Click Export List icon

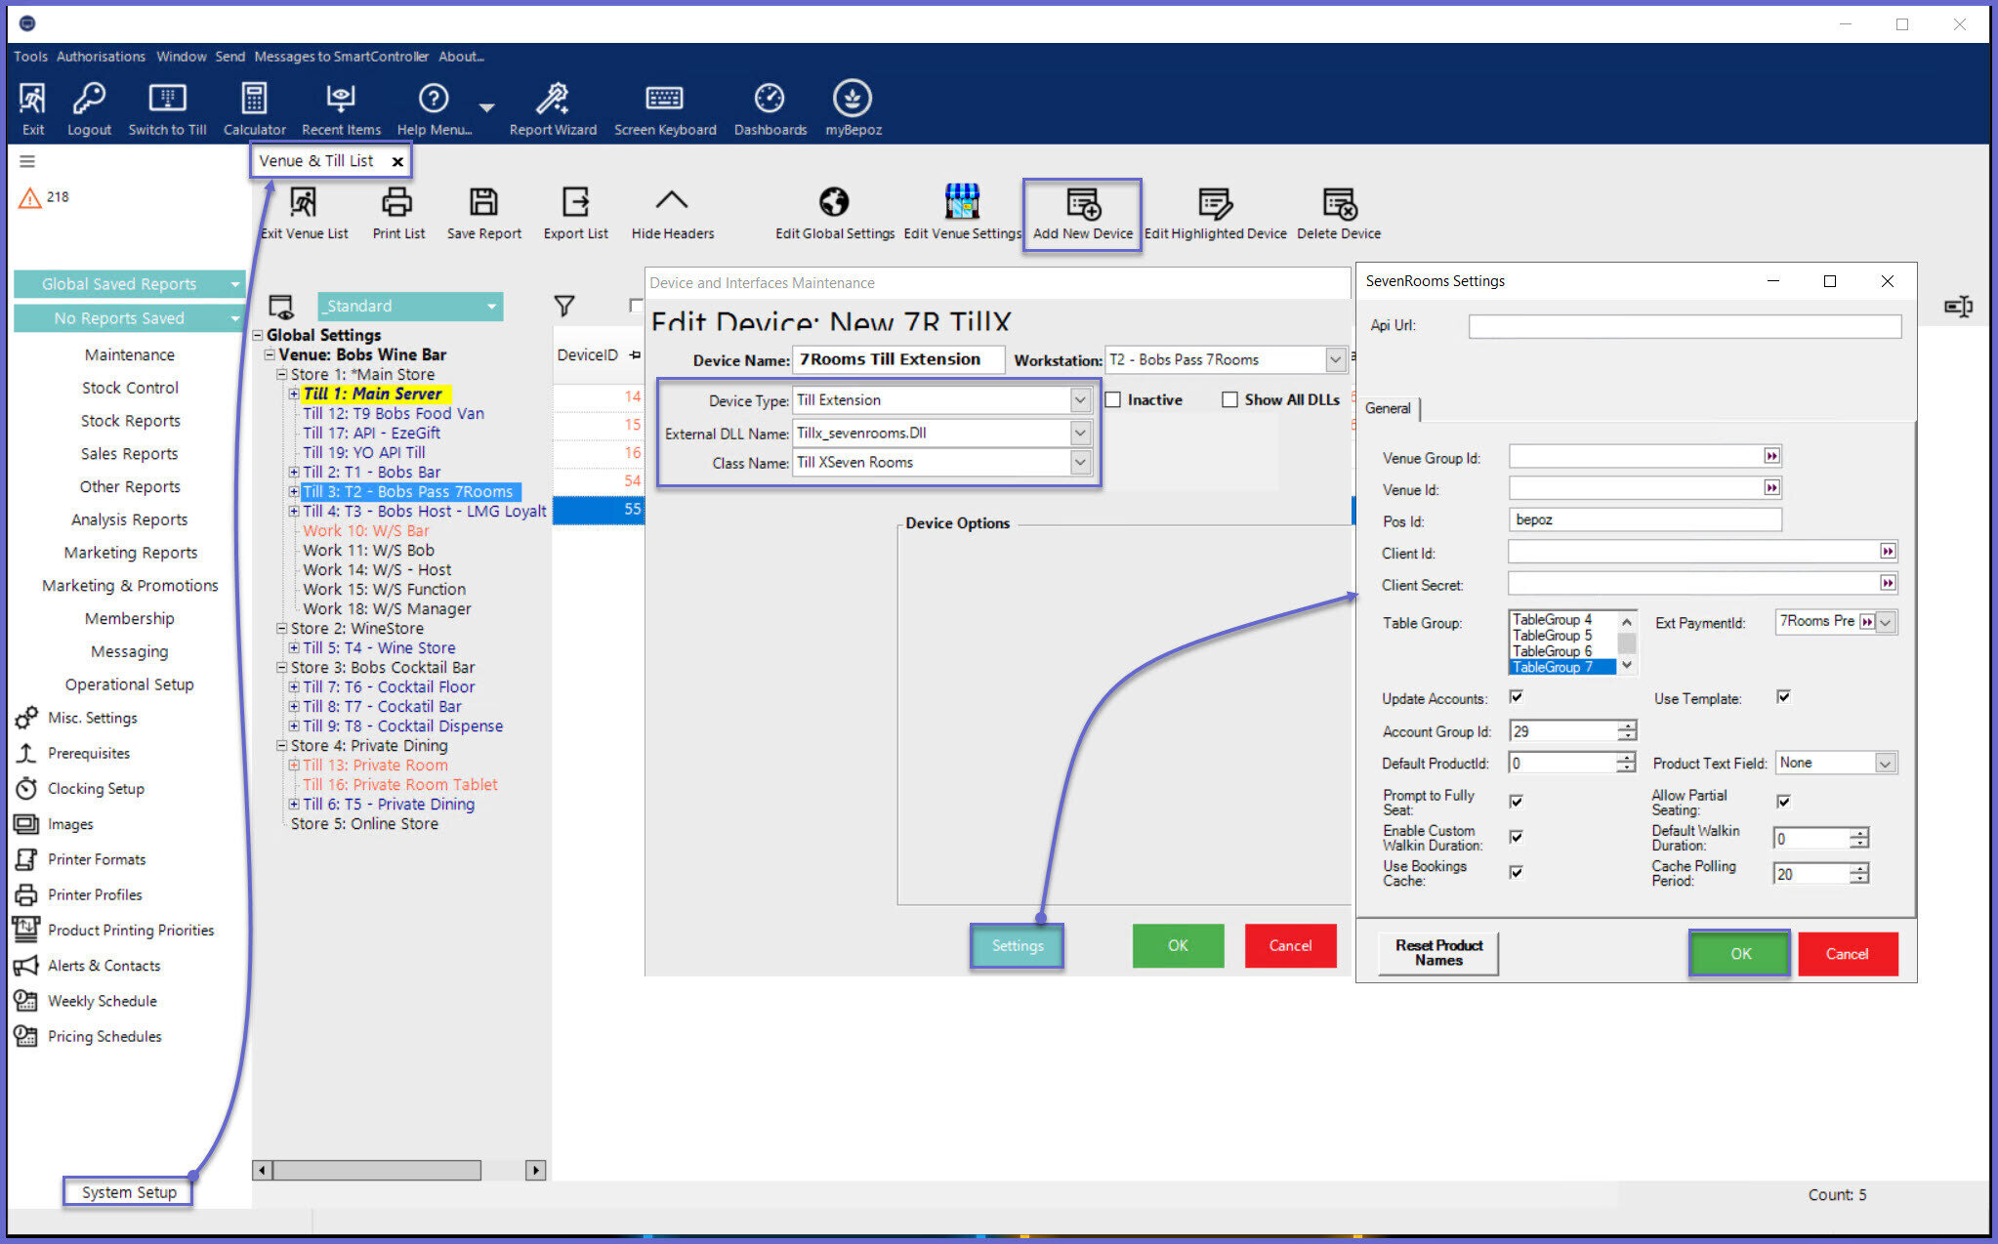click(x=575, y=202)
